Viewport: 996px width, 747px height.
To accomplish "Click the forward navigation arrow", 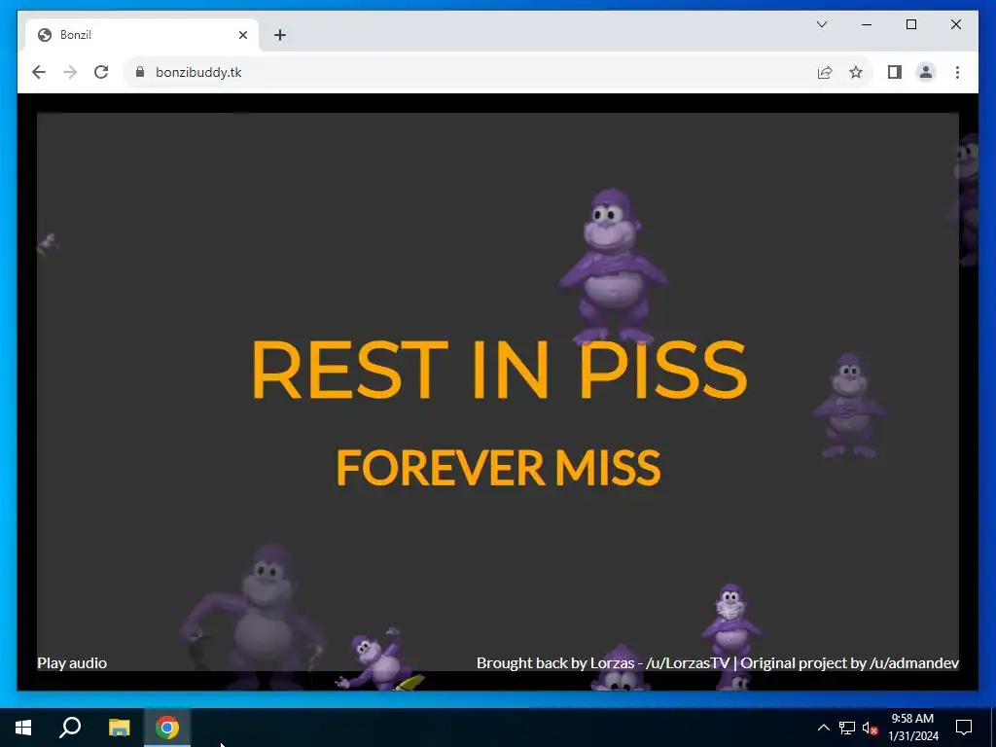I will point(70,72).
